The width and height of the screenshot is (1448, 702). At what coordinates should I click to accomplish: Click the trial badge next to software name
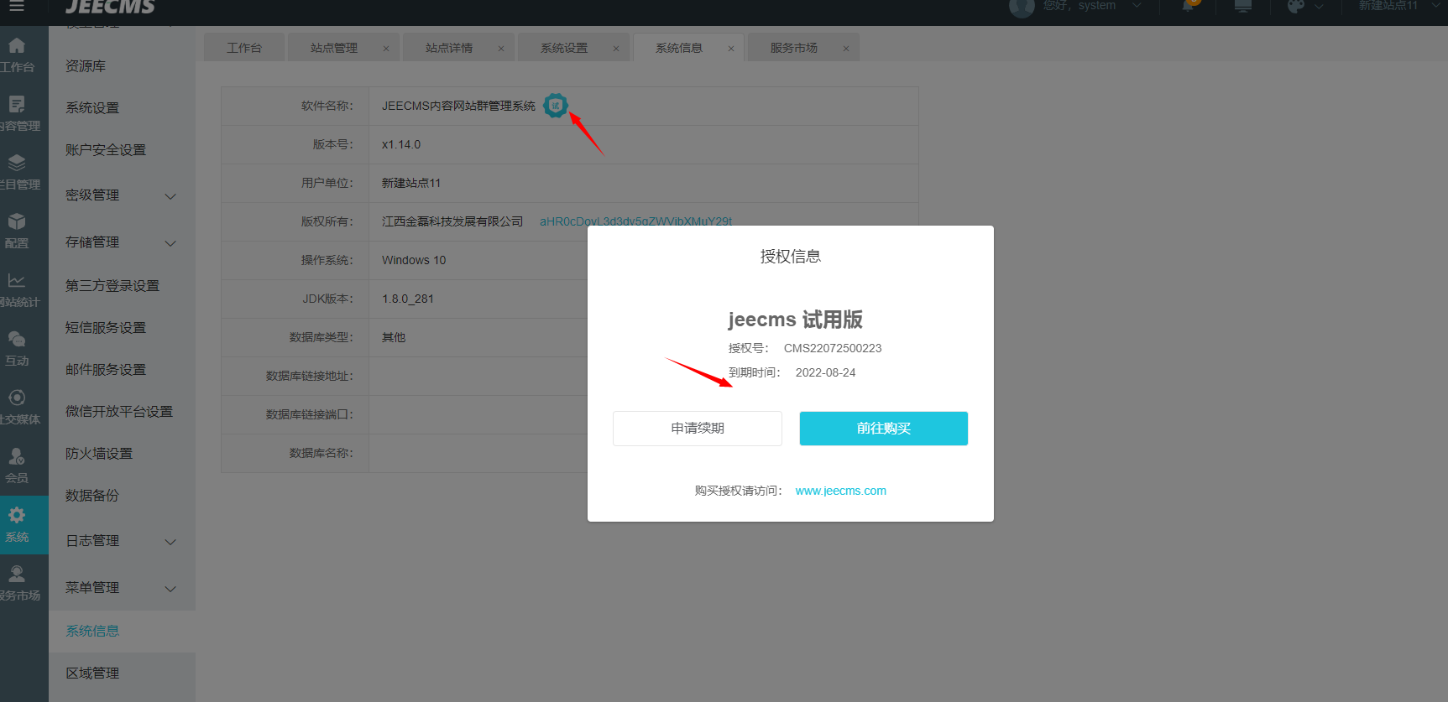pyautogui.click(x=555, y=106)
